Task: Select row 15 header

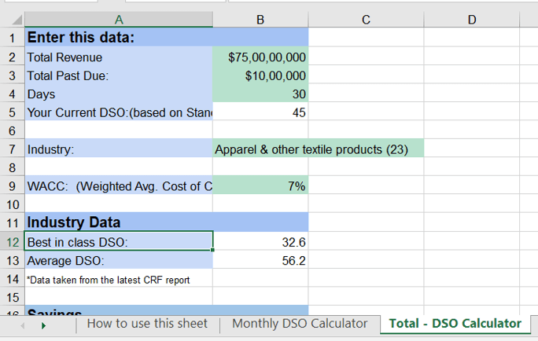Action: (x=13, y=297)
